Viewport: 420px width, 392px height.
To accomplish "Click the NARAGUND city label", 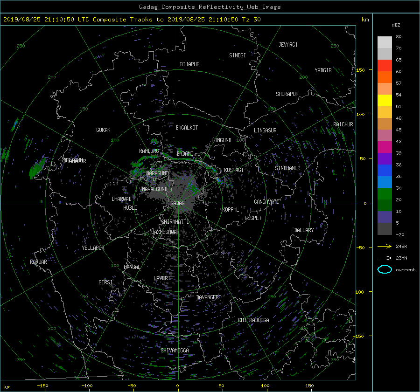I will (158, 173).
